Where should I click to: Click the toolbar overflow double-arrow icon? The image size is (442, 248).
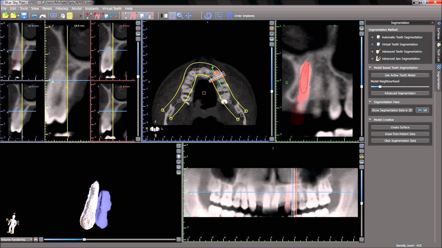(x=81, y=16)
